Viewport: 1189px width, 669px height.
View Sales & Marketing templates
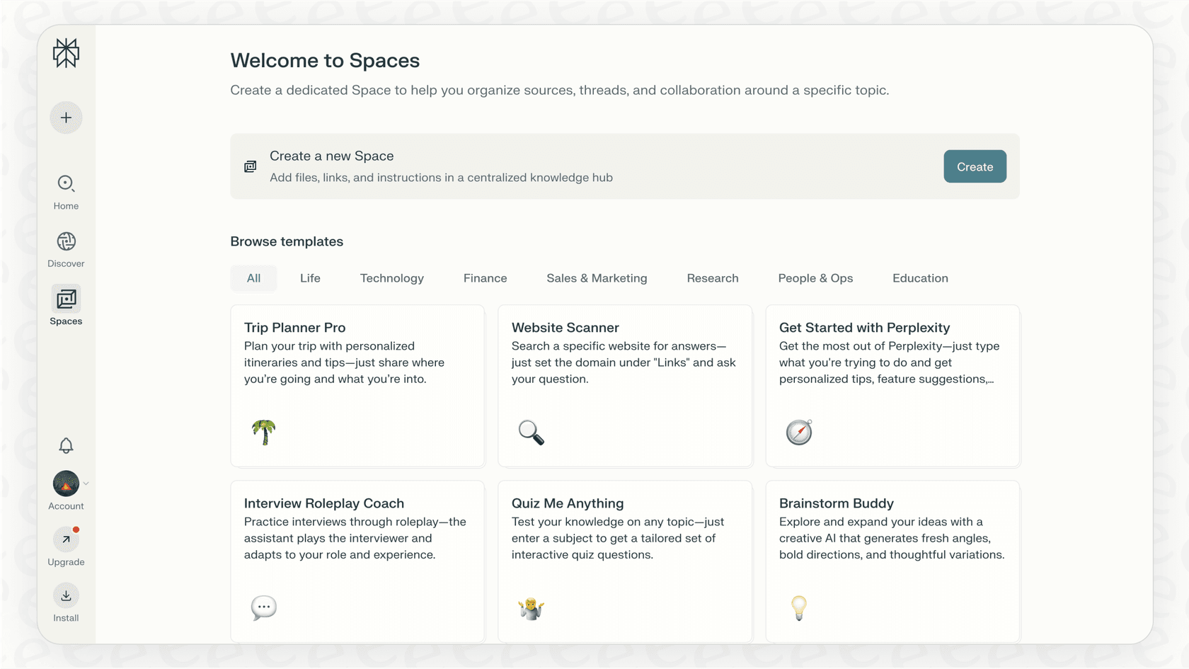point(597,278)
